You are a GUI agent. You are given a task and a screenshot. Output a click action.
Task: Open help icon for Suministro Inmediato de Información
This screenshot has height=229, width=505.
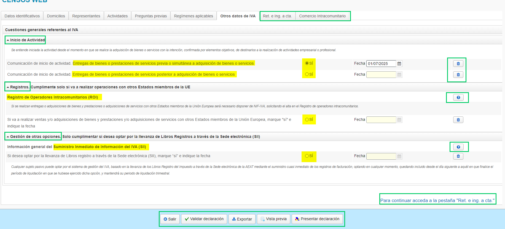pyautogui.click(x=458, y=147)
